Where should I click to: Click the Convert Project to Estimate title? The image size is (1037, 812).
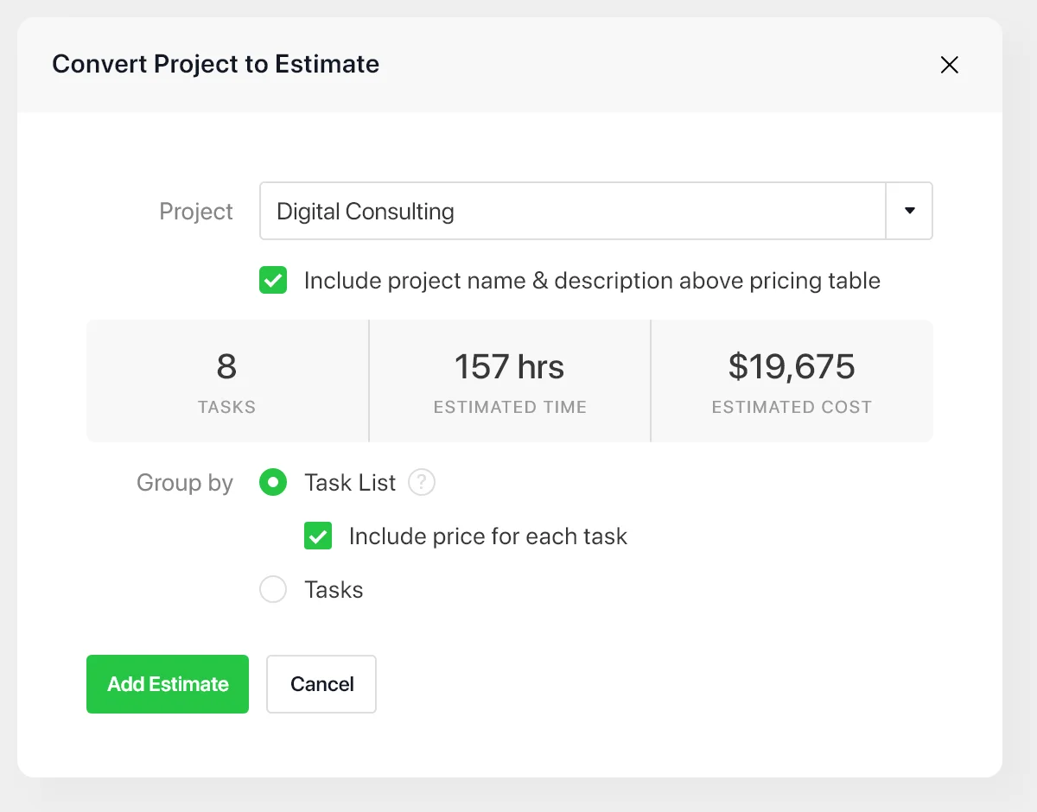pos(216,65)
